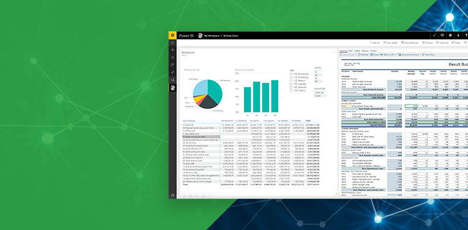Click BizView Demo breadcrumb text
The height and width of the screenshot is (230, 468).
(231, 35)
